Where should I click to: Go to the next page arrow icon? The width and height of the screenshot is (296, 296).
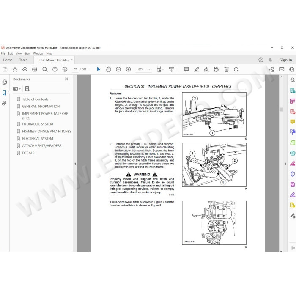tap(65, 69)
